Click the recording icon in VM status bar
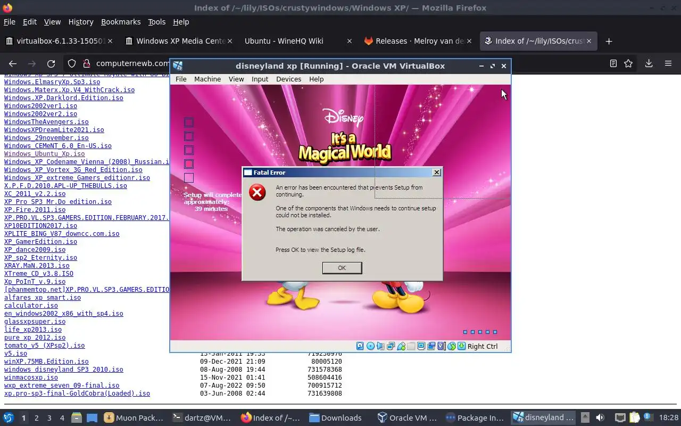Viewport: 681px width, 426px height. [431, 346]
